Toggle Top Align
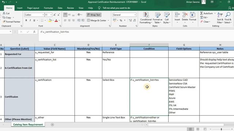 65,15
